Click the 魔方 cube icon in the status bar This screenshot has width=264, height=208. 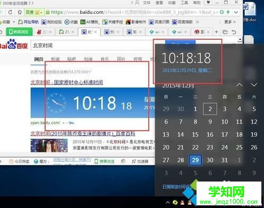click(36, 161)
